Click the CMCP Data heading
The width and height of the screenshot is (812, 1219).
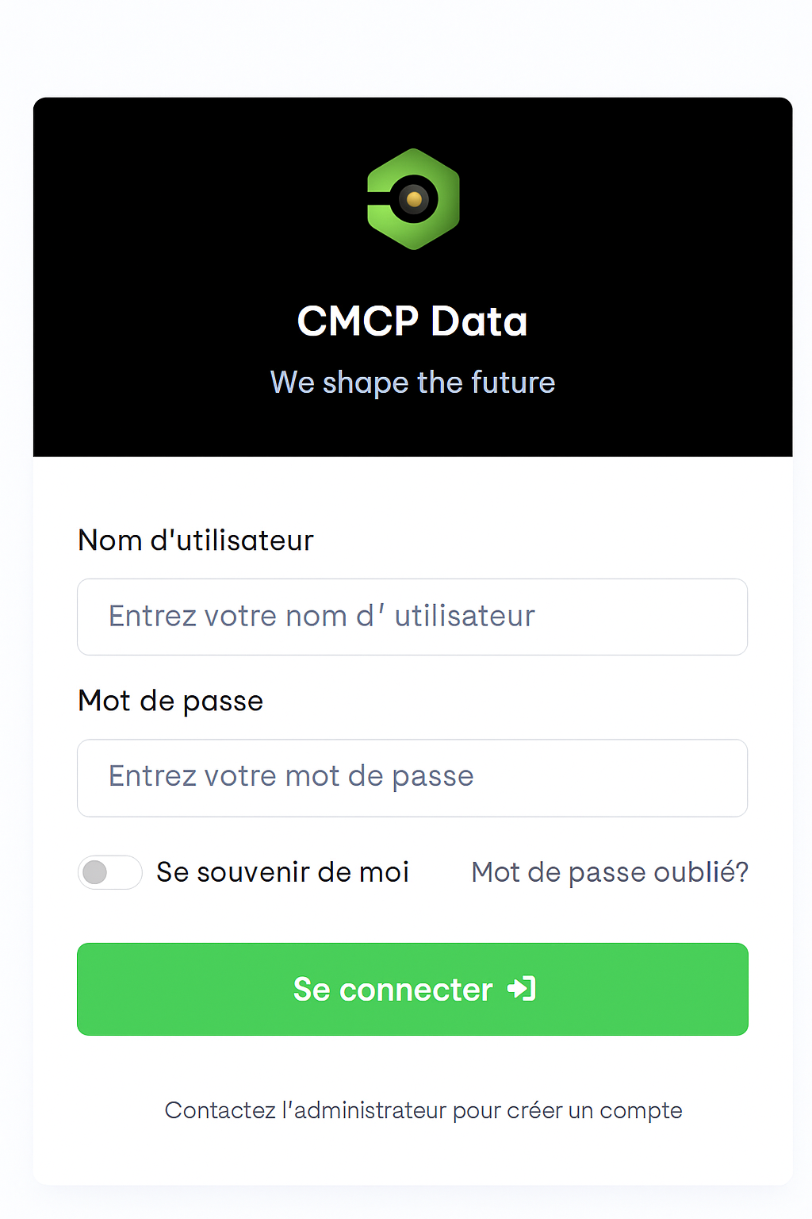(x=412, y=321)
